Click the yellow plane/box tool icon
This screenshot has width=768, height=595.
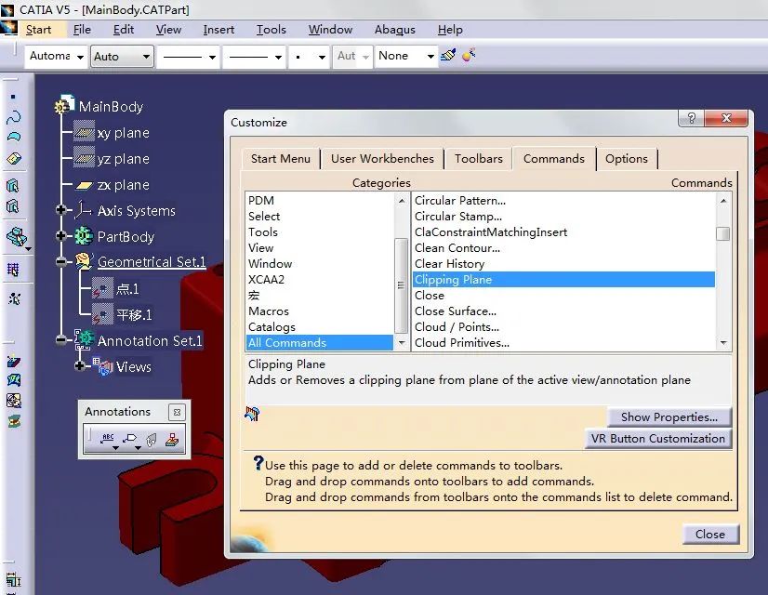[14, 159]
